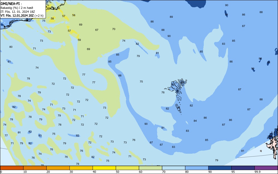
Task: Select the 'IT: Fös. 12. 01. 2024 18Z' line
Action: (18, 12)
